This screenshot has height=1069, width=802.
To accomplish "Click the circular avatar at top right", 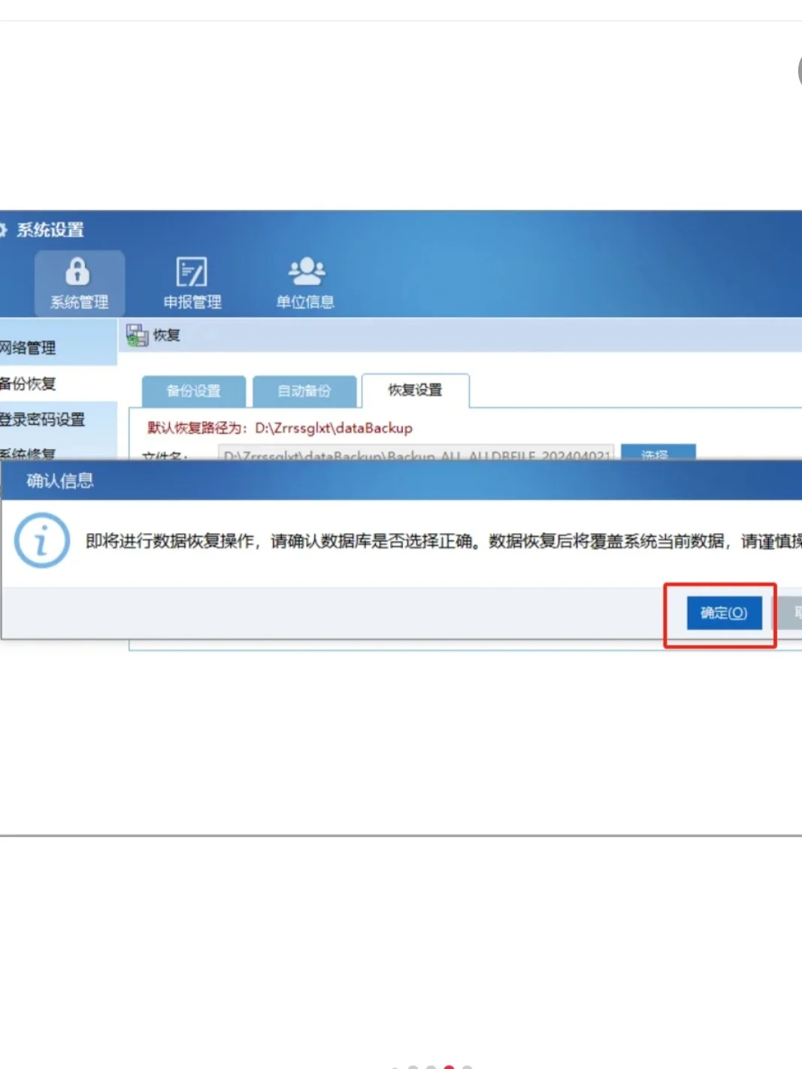I will click(799, 70).
